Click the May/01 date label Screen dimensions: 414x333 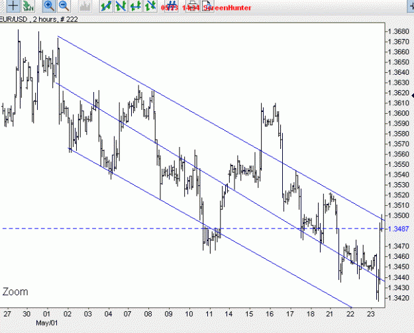tap(47, 323)
